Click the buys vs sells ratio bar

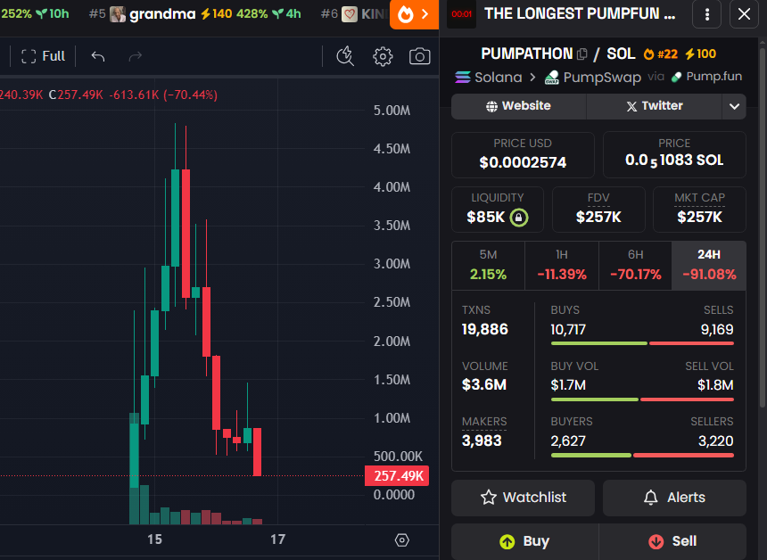point(642,344)
